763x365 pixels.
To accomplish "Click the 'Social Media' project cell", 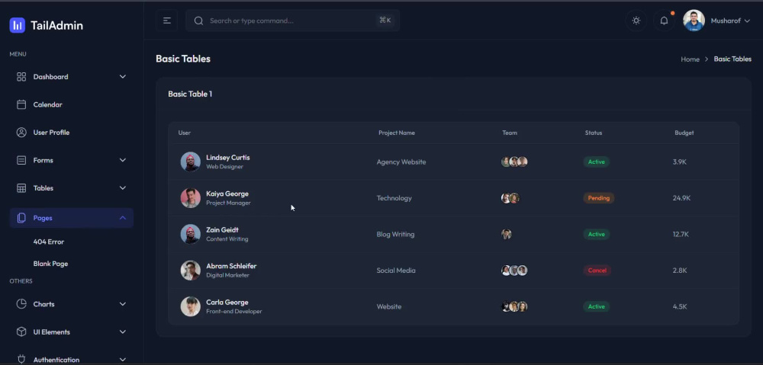I will click(396, 271).
